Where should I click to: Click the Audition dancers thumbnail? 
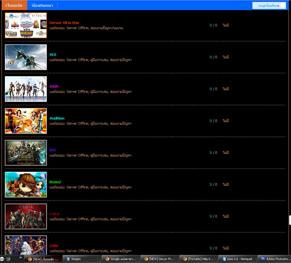pos(26,121)
